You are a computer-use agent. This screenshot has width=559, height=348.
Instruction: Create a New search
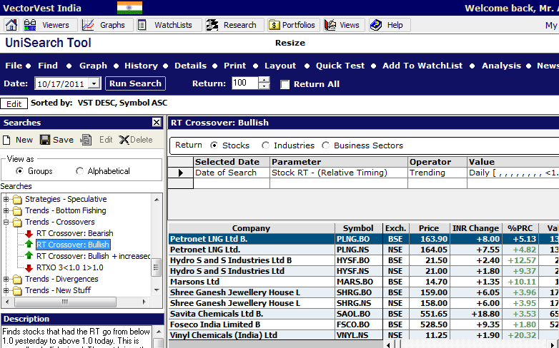(17, 140)
